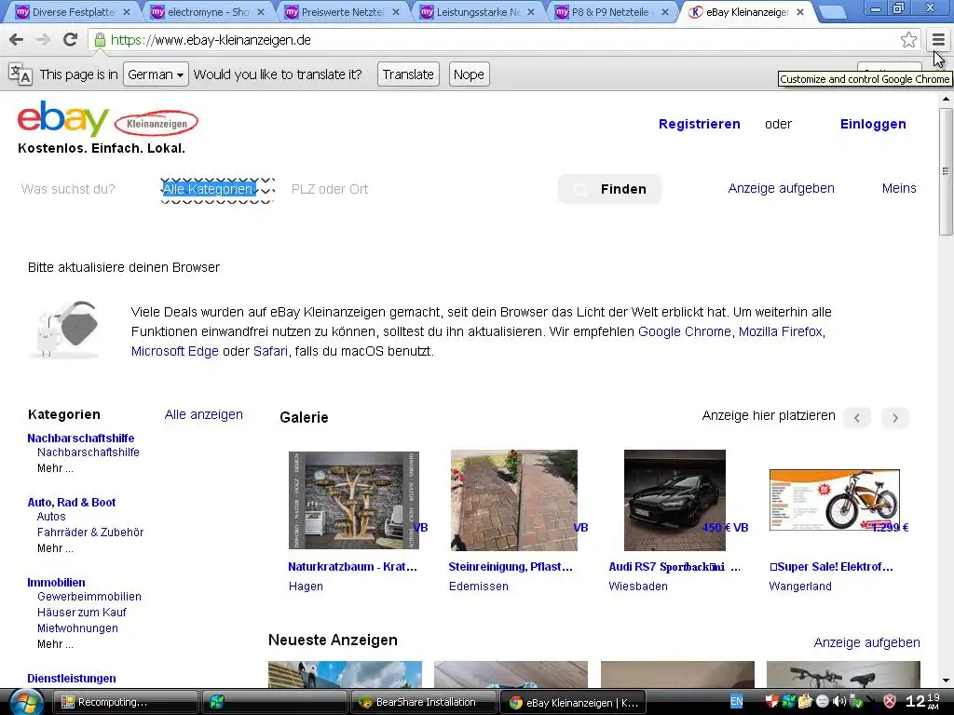Open the Dienstleistungen category
Image resolution: width=954 pixels, height=715 pixels.
point(71,679)
